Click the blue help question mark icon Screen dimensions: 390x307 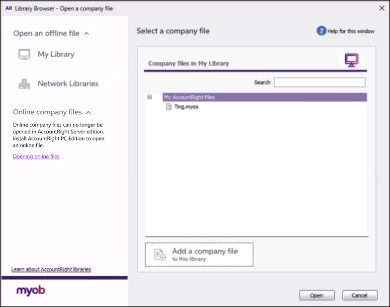tap(321, 31)
